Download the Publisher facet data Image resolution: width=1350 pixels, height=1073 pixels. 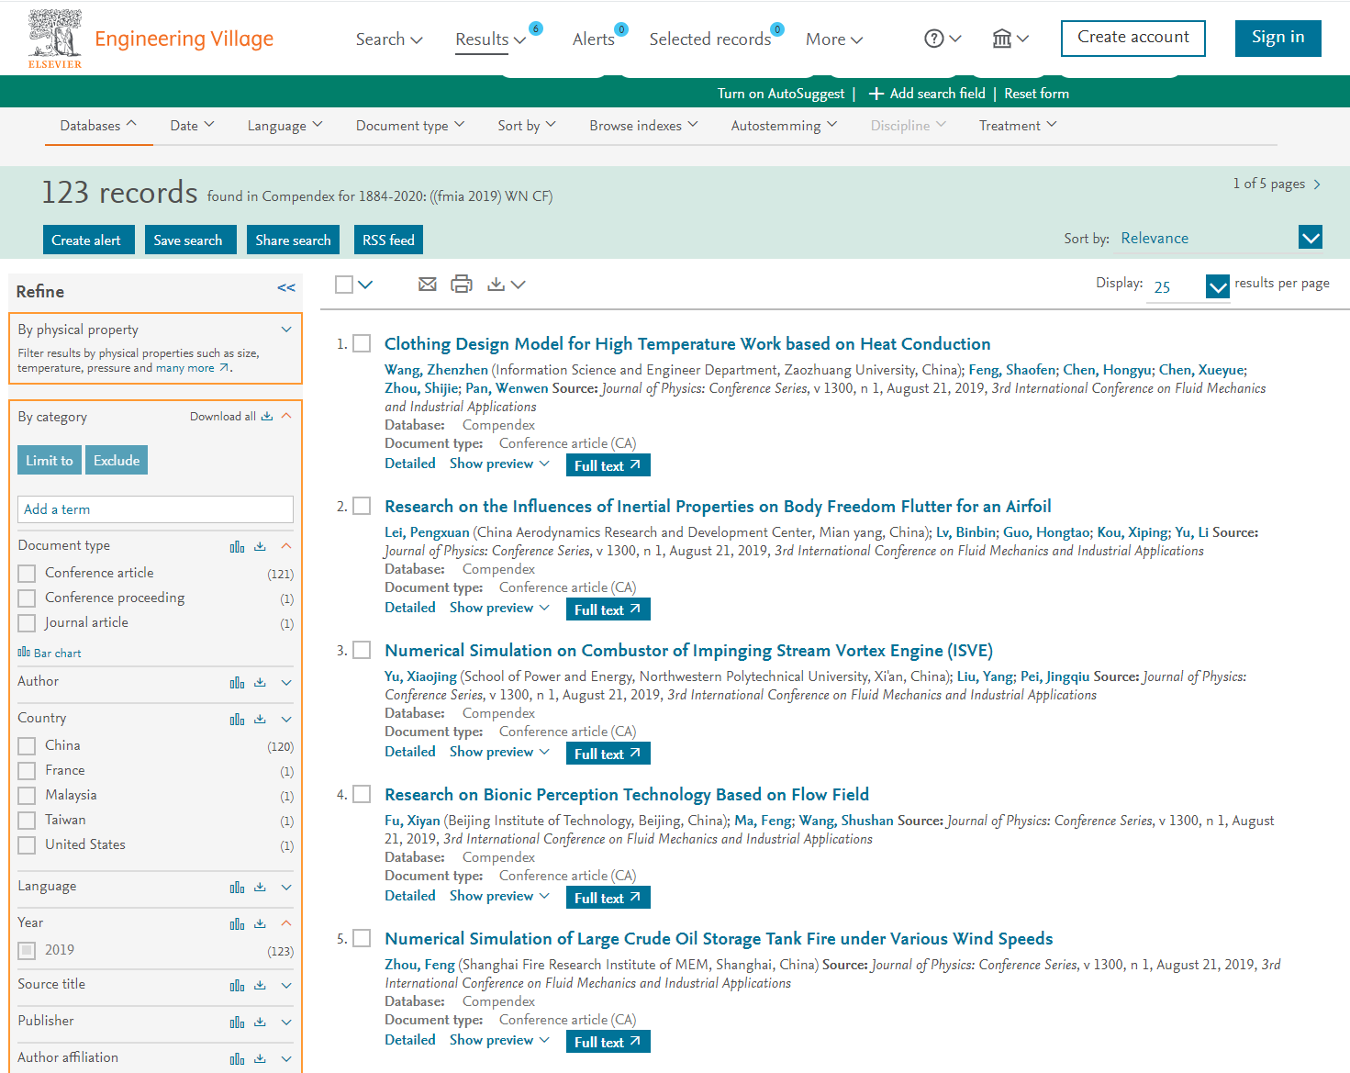[261, 1023]
